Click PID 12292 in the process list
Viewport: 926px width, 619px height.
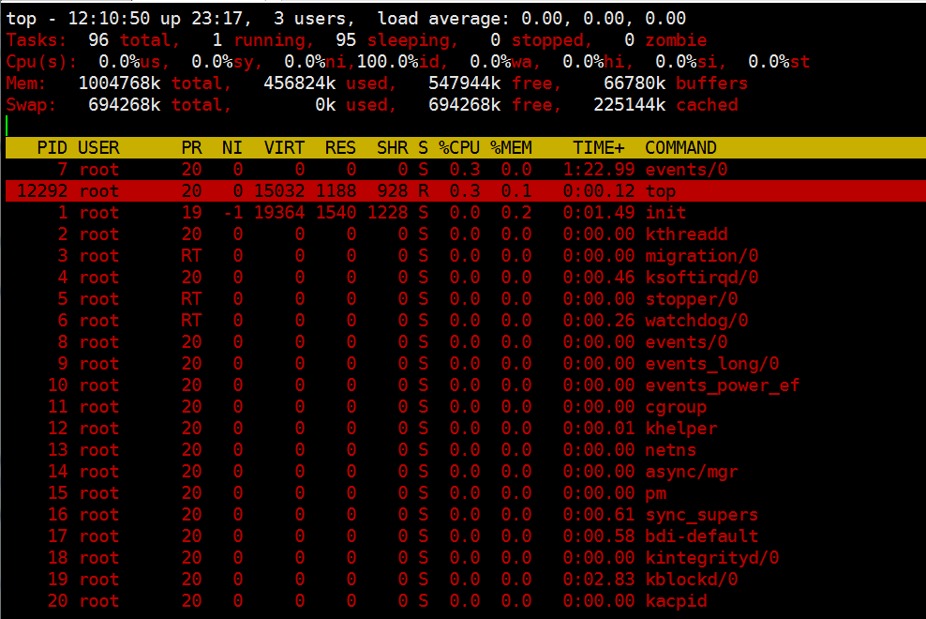42,191
